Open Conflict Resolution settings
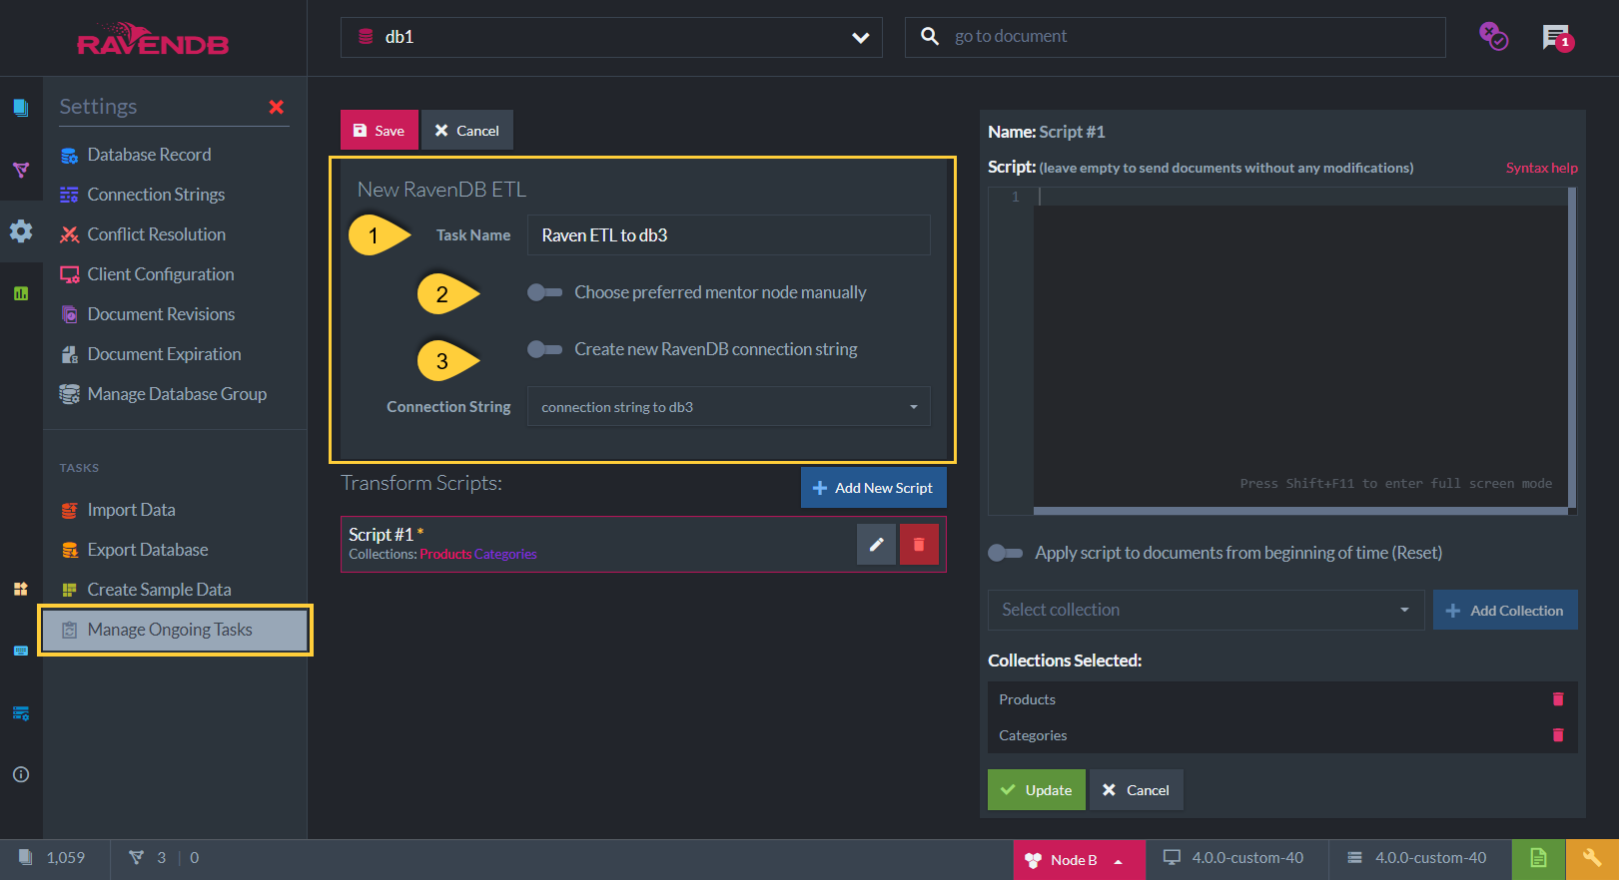 point(157,234)
